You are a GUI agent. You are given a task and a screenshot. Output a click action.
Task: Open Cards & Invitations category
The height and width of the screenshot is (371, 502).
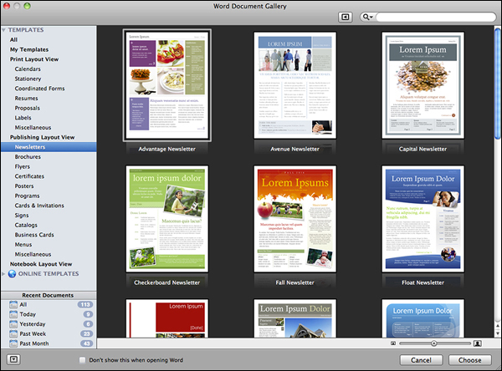tap(39, 206)
